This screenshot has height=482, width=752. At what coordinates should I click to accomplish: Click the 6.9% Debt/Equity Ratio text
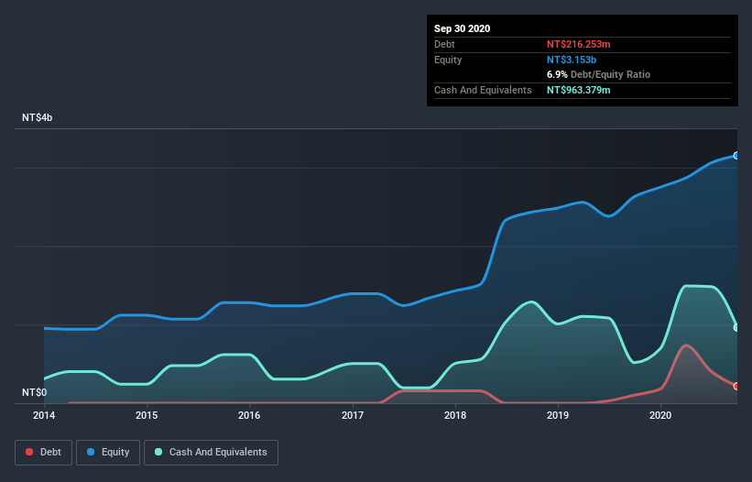[x=598, y=75]
